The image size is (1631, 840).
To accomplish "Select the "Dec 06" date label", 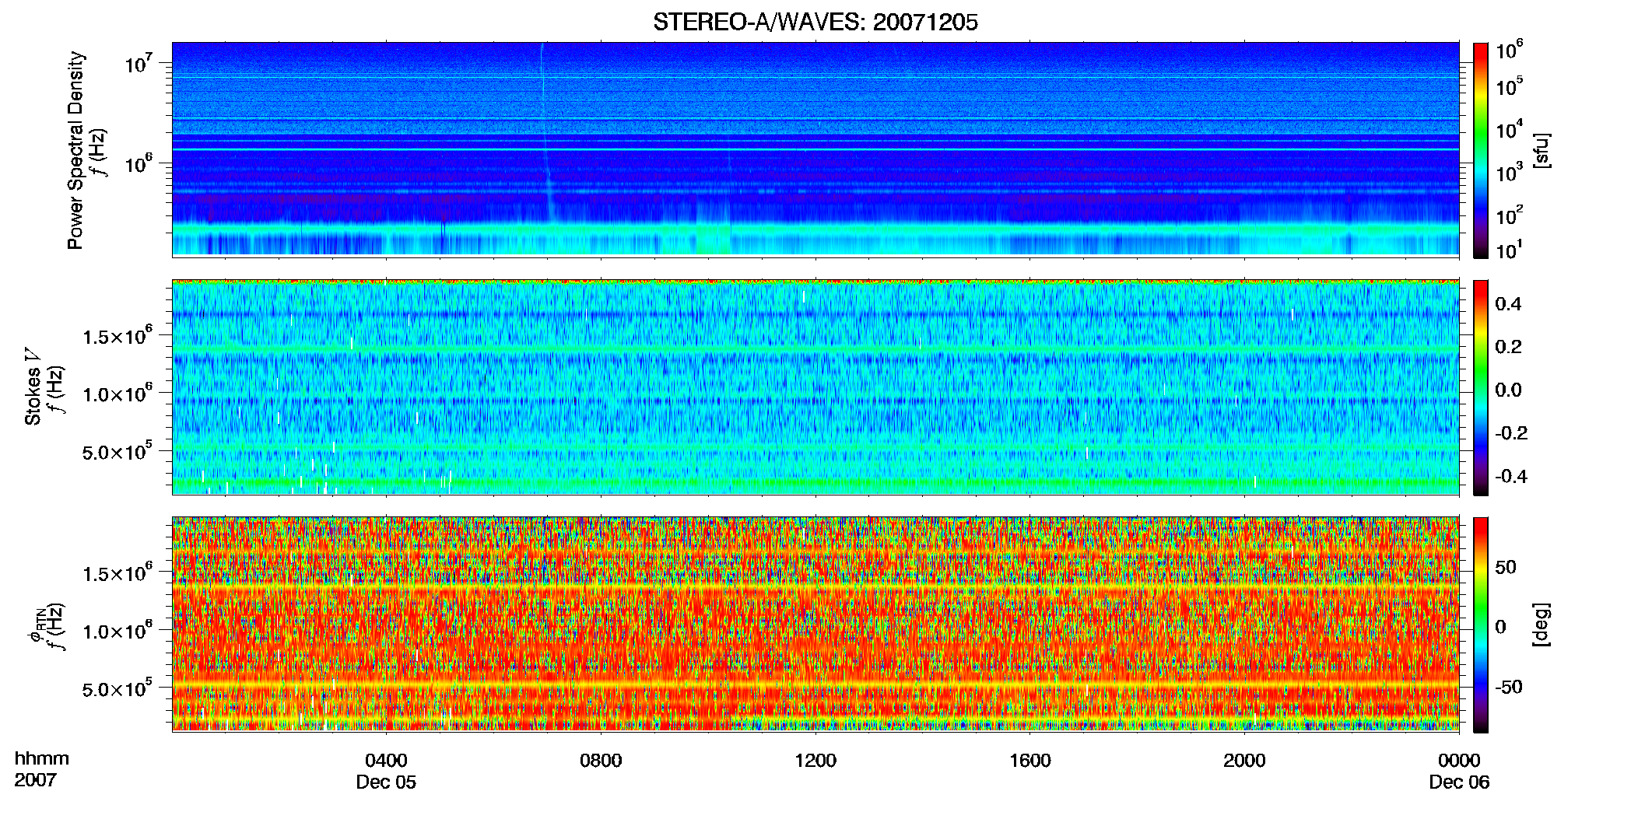I will click(1459, 782).
